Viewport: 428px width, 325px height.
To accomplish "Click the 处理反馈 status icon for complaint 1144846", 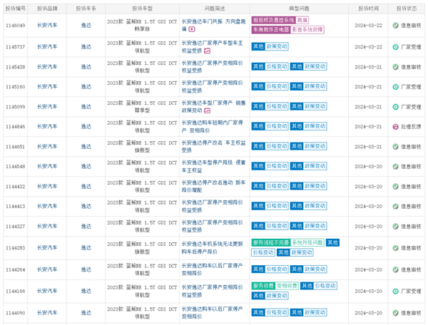I will point(395,127).
